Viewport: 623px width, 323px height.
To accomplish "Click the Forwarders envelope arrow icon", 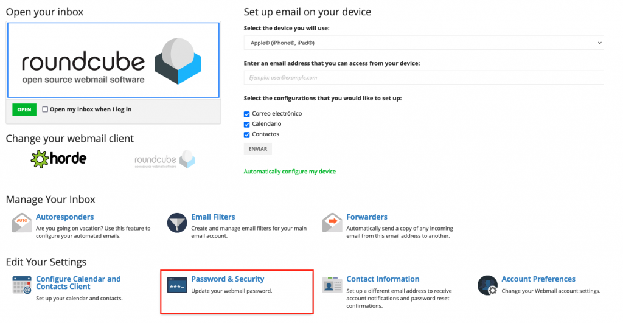I will point(332,223).
